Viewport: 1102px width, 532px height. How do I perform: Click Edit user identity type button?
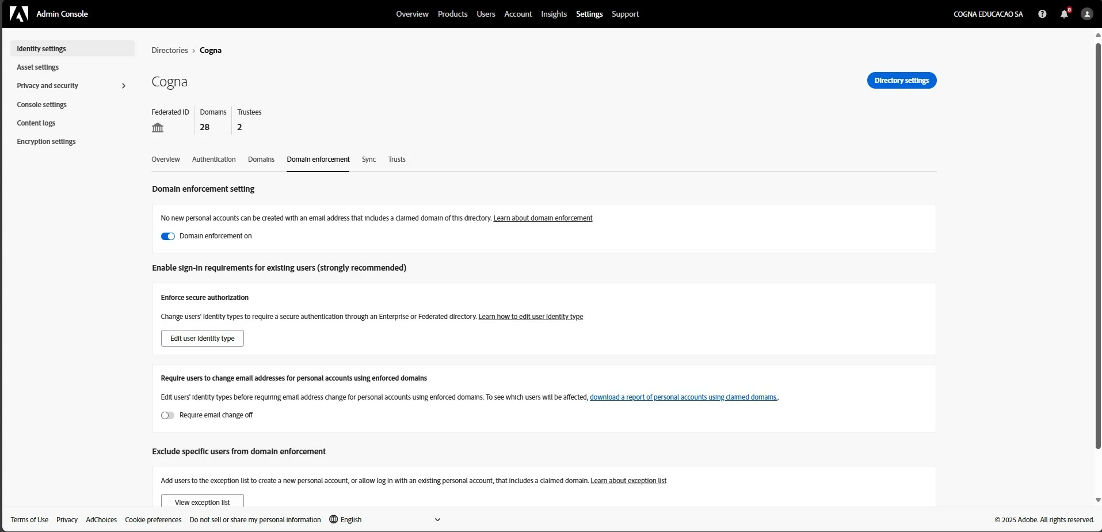click(203, 339)
